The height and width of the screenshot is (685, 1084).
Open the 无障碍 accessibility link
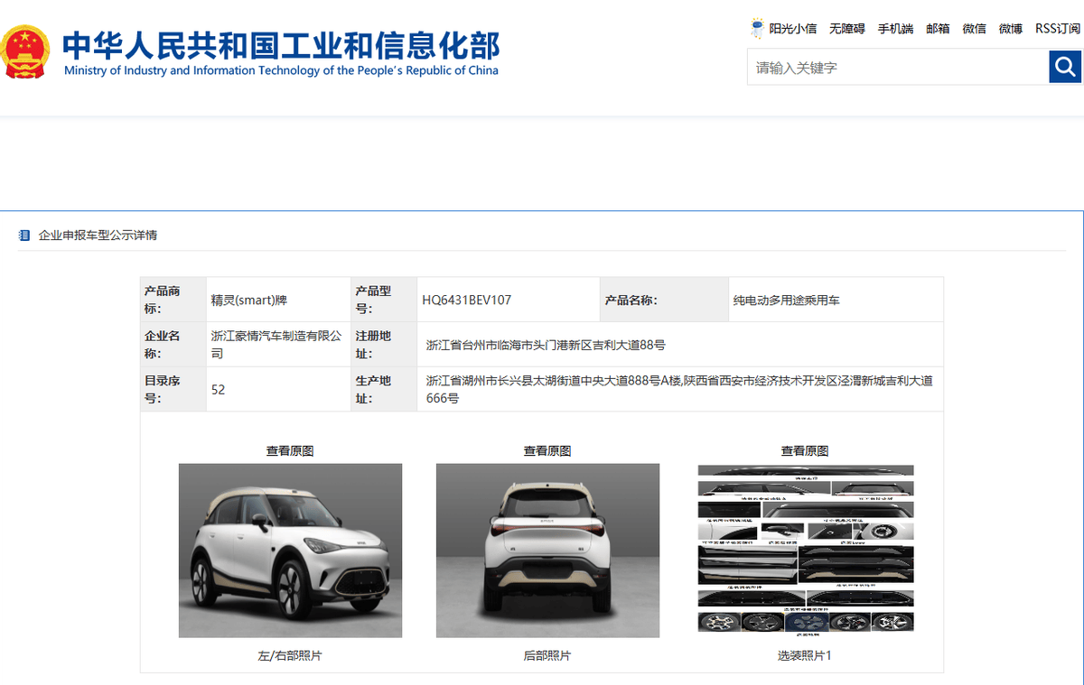click(847, 29)
